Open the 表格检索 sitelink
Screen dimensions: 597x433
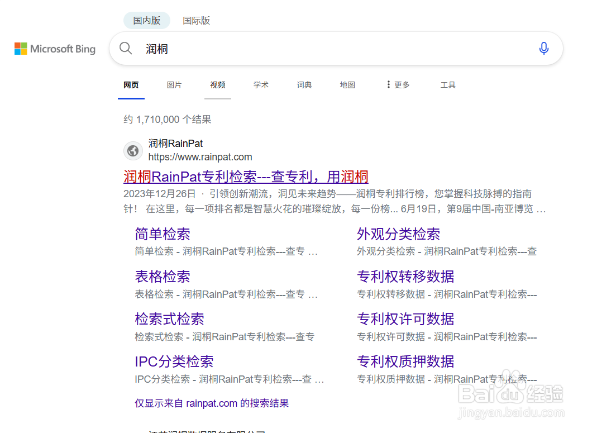(x=163, y=277)
